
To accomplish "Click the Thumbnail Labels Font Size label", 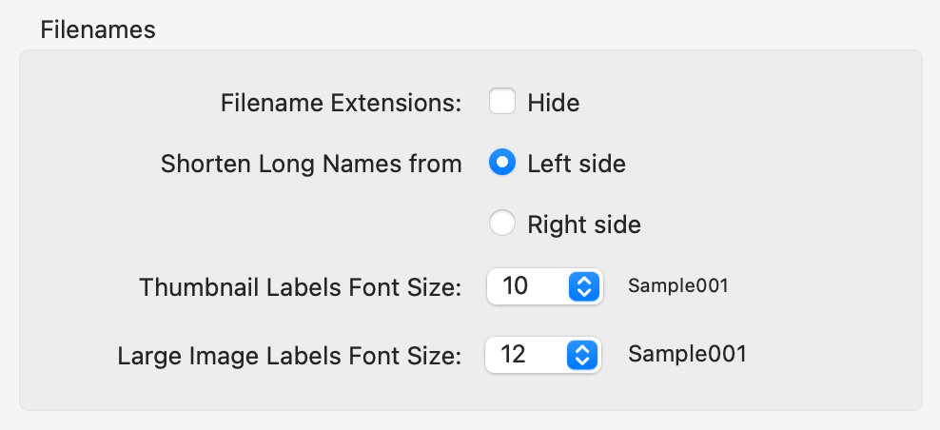I will [300, 286].
